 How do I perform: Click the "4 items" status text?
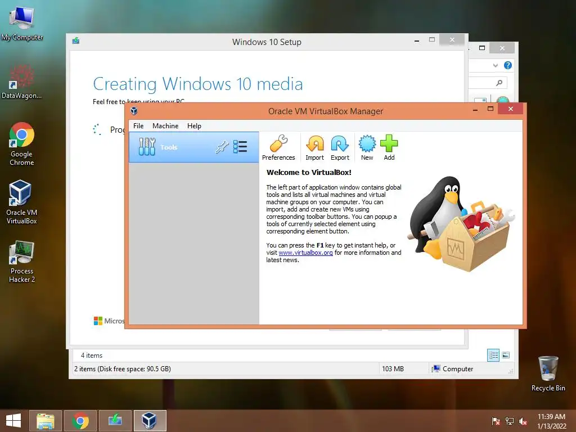click(92, 355)
